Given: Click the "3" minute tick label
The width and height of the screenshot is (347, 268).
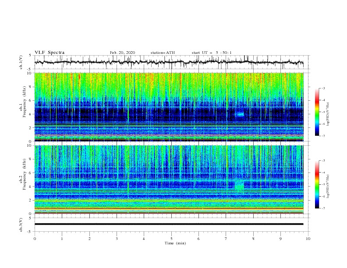Looking at the screenshot, I should [117, 239].
